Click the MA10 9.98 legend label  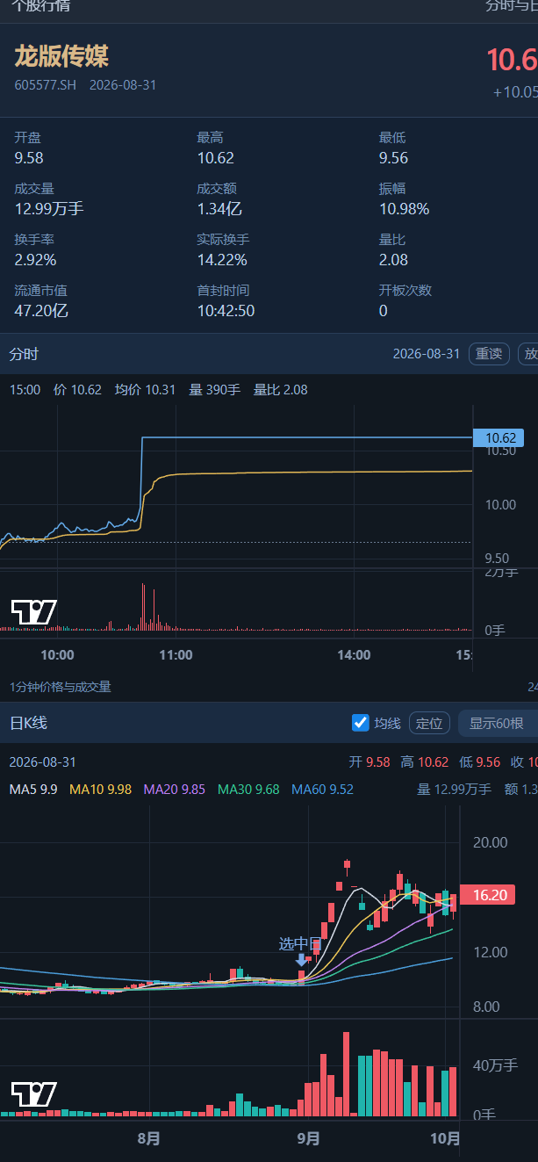pyautogui.click(x=100, y=790)
